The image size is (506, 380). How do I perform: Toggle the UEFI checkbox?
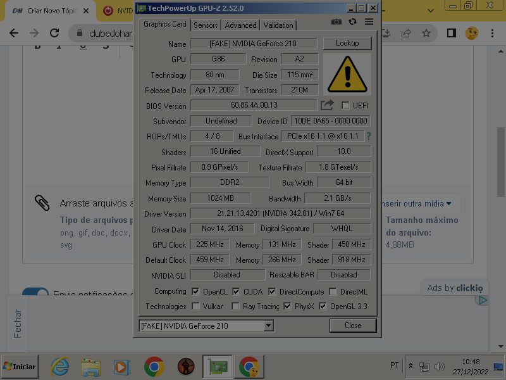[x=345, y=105]
